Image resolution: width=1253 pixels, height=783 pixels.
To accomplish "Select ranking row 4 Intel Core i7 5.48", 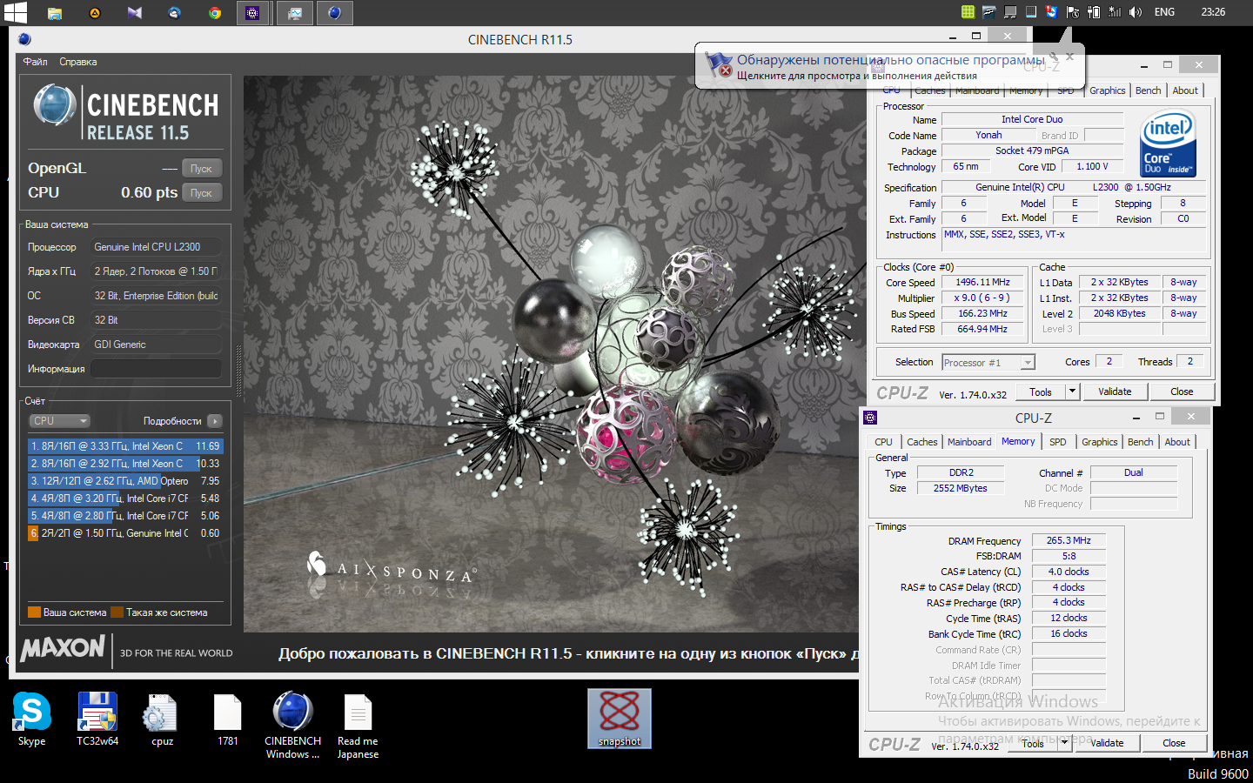I will pyautogui.click(x=126, y=499).
